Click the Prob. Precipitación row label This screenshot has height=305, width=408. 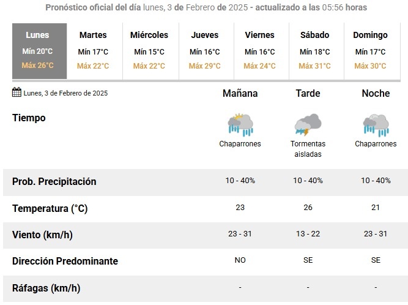(54, 181)
